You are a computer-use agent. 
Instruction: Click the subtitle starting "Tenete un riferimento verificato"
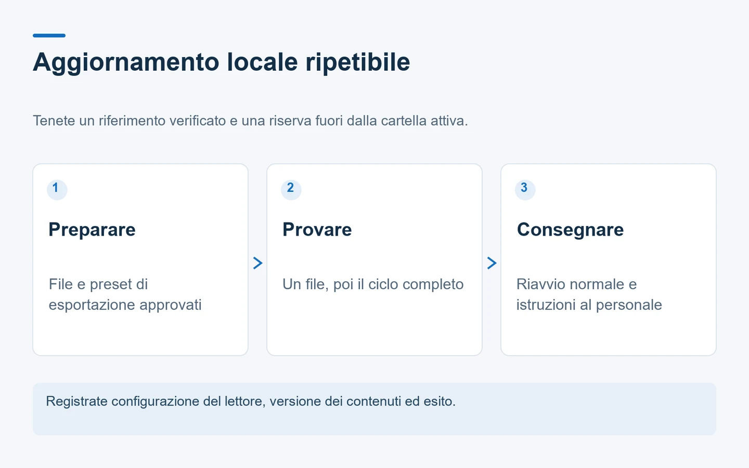click(x=250, y=121)
